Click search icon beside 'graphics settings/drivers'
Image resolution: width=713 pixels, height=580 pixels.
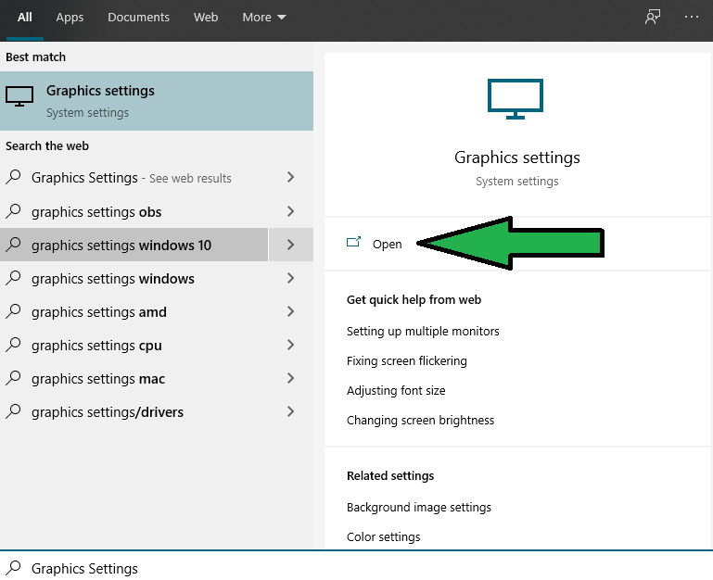tap(14, 410)
